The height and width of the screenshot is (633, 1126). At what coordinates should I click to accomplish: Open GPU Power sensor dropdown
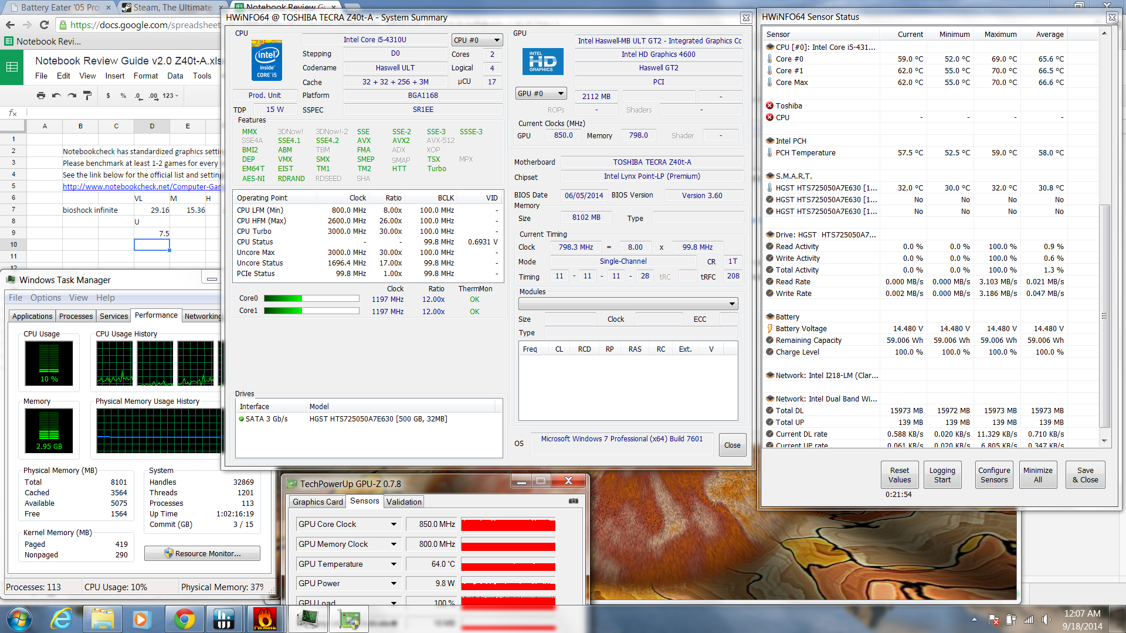point(394,584)
